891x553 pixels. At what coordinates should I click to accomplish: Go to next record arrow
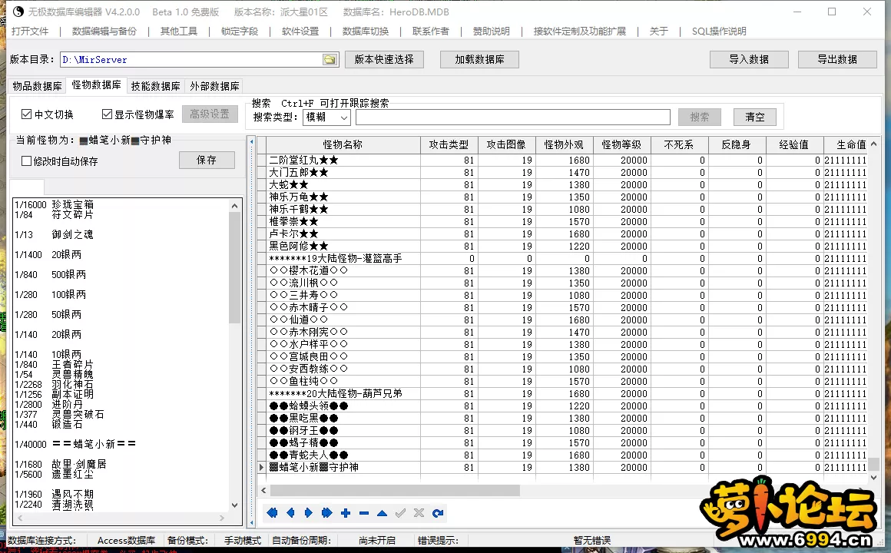[309, 513]
